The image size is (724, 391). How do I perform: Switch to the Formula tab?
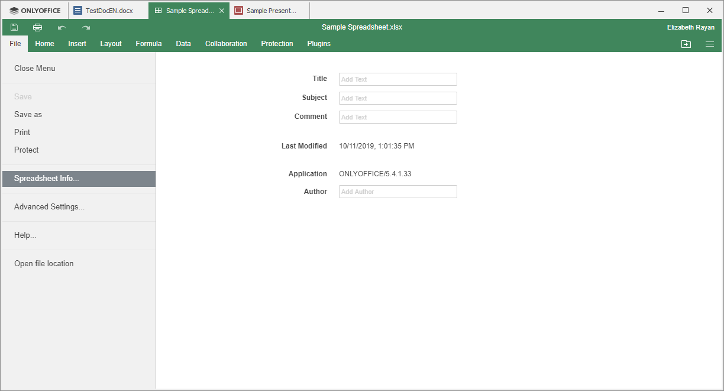tap(148, 44)
